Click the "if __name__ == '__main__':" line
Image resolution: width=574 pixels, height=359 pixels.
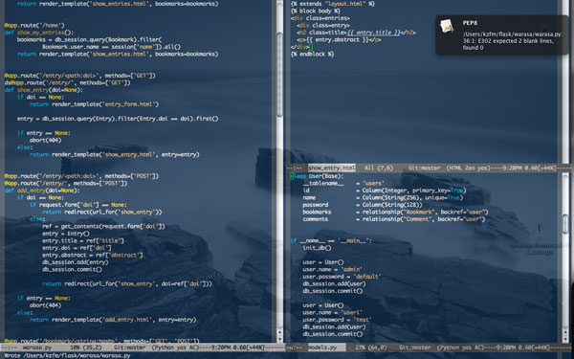tap(331, 240)
